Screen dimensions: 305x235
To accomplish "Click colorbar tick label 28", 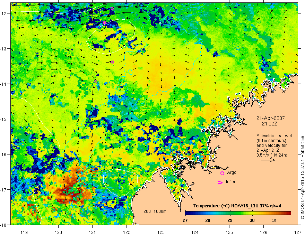I will [208, 220].
